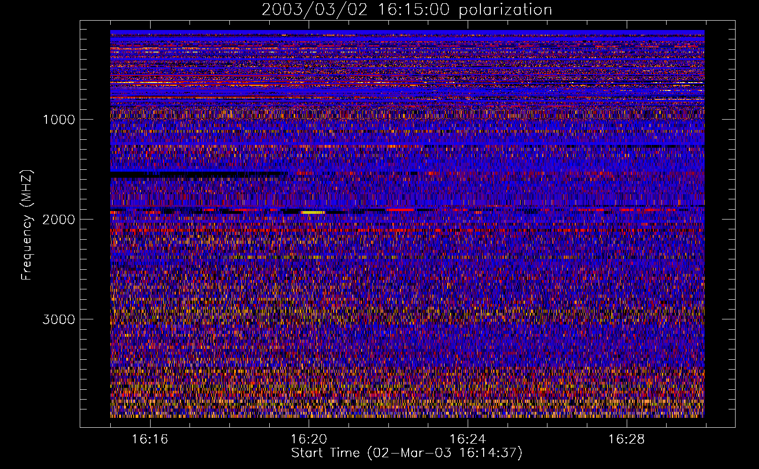
Task: Click the 16:24 time tick label
Action: click(468, 439)
